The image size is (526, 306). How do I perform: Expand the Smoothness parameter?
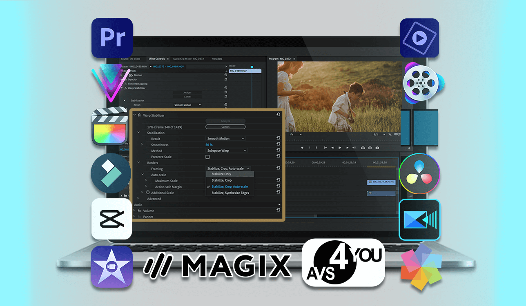[x=142, y=144]
